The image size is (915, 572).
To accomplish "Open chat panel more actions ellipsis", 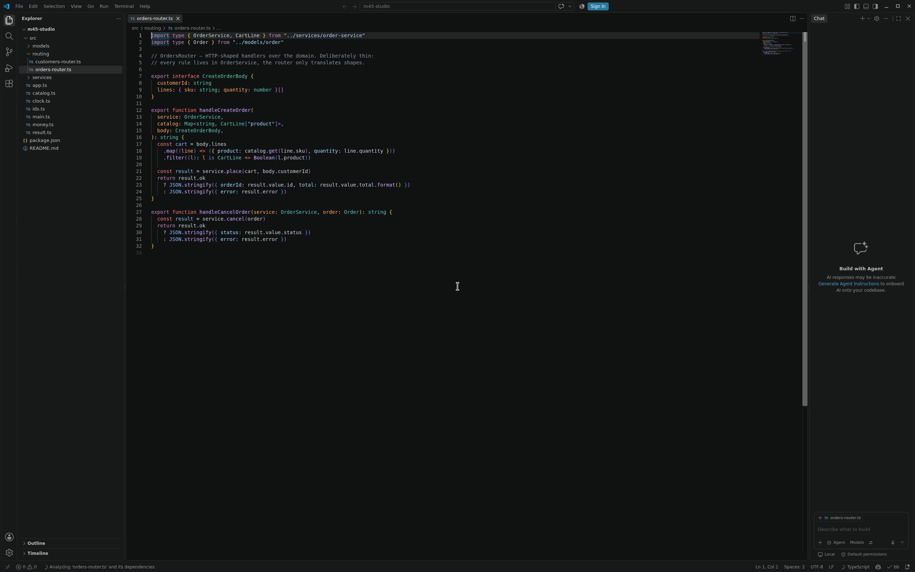I will click(886, 18).
